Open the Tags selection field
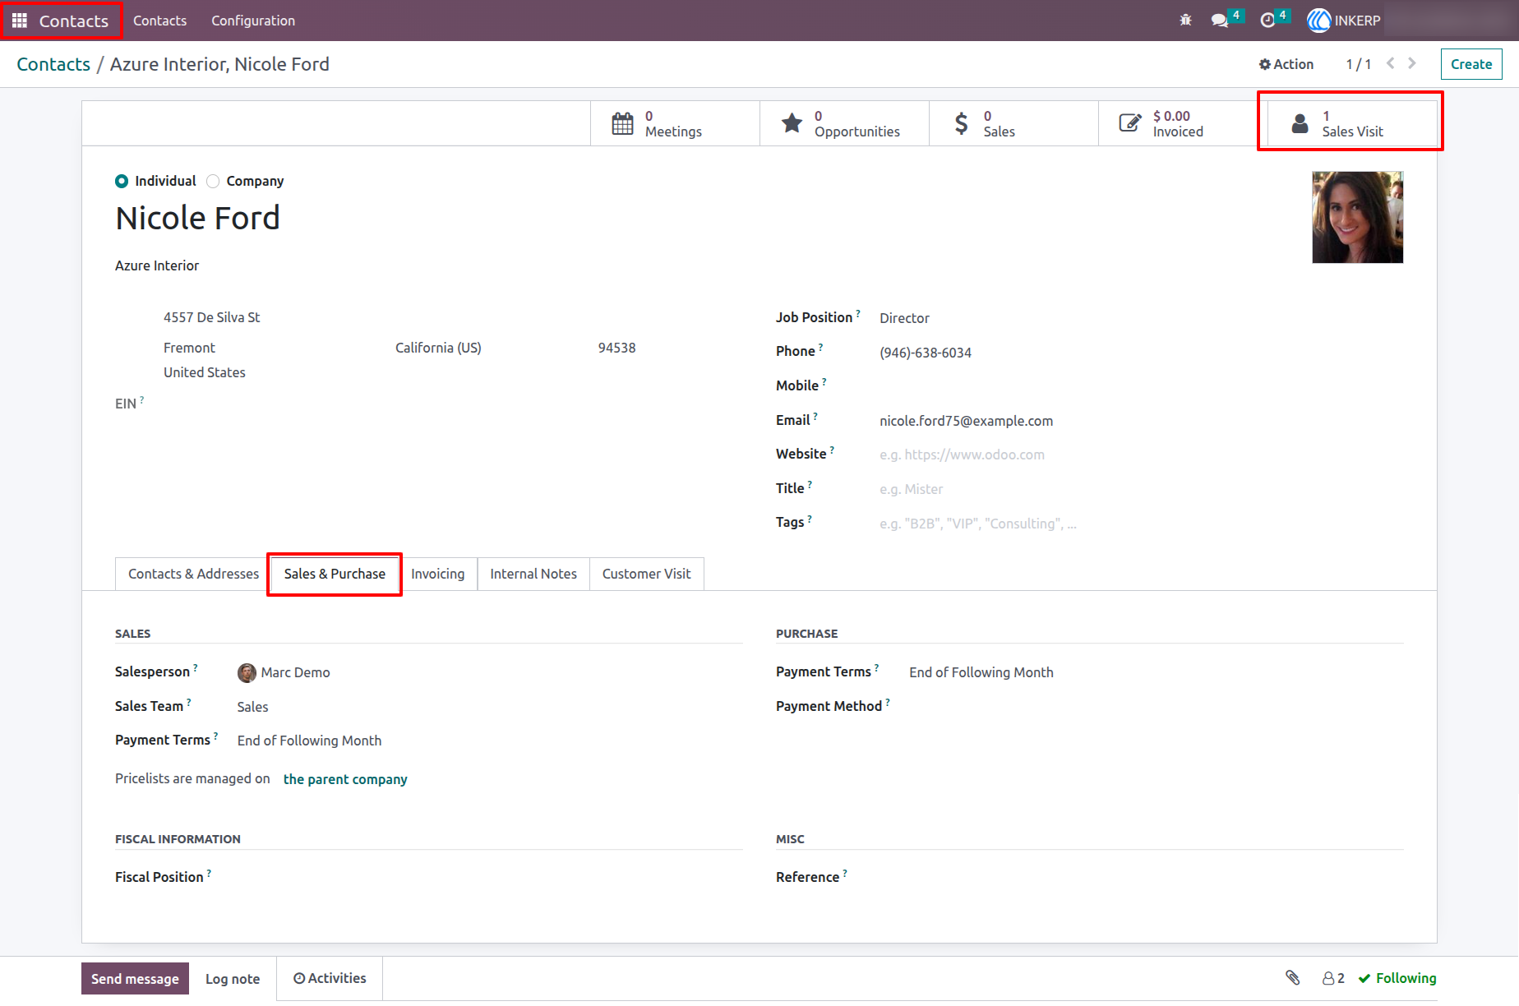 1141,524
